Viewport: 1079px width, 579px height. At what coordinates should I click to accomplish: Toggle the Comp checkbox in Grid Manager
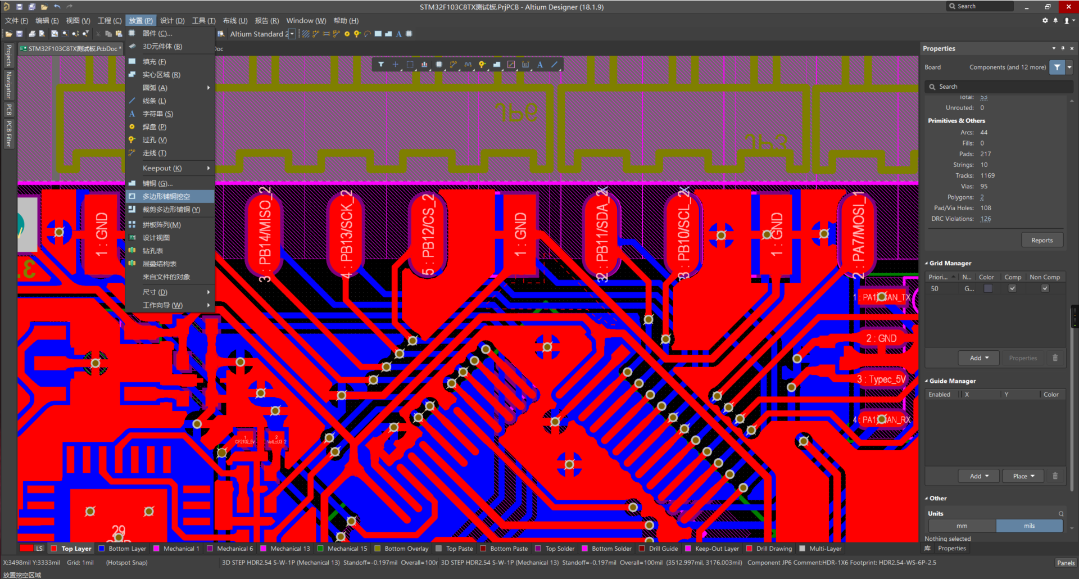click(x=1012, y=288)
